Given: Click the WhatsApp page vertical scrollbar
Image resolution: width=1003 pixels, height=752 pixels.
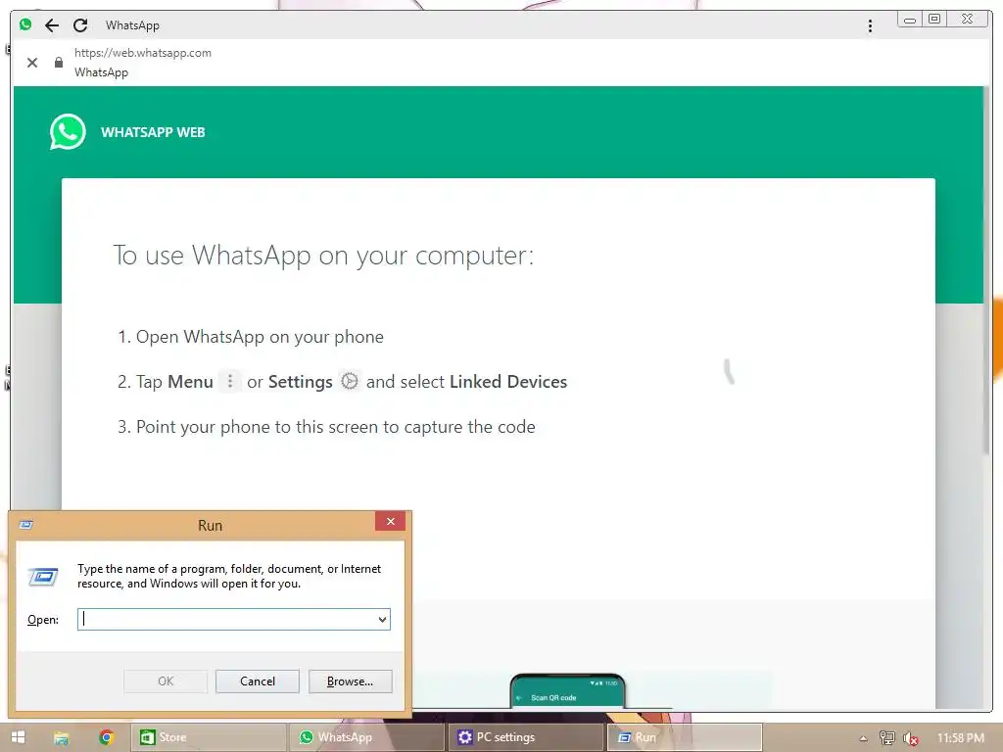Looking at the screenshot, I should click(987, 272).
